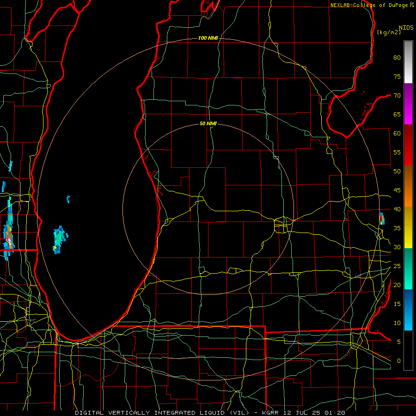The image size is (416, 416).
Task: Click the scale value 50
Action: 397,171
